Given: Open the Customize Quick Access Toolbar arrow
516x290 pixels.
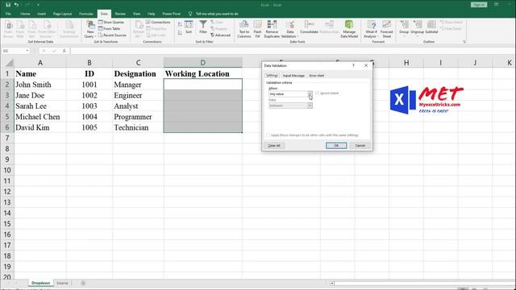Looking at the screenshot, I should tap(38, 5).
